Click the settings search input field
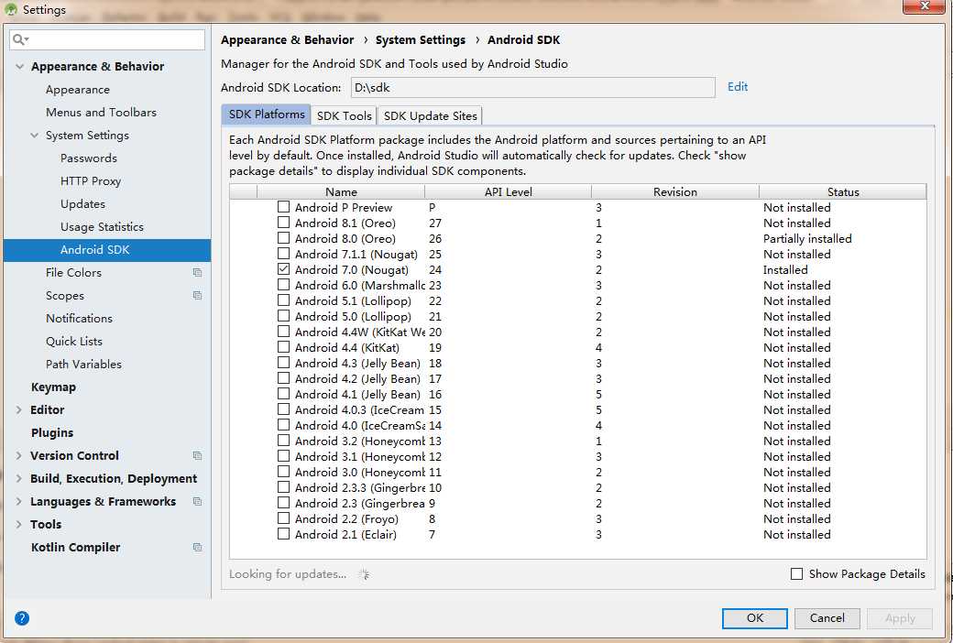 [x=107, y=39]
